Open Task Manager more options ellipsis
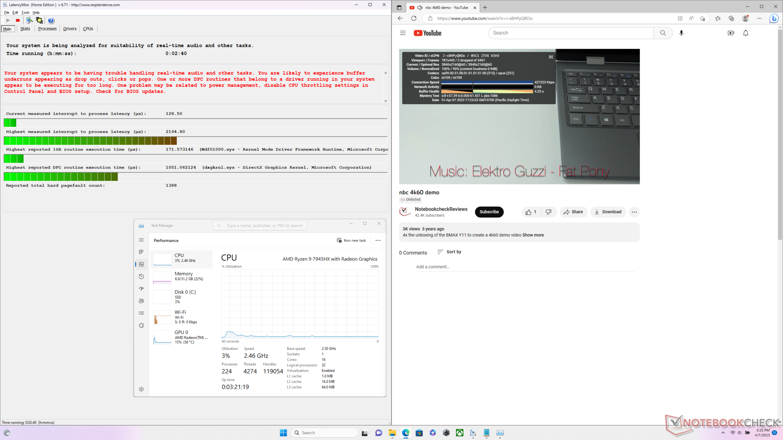The height and width of the screenshot is (440, 783). 378,240
